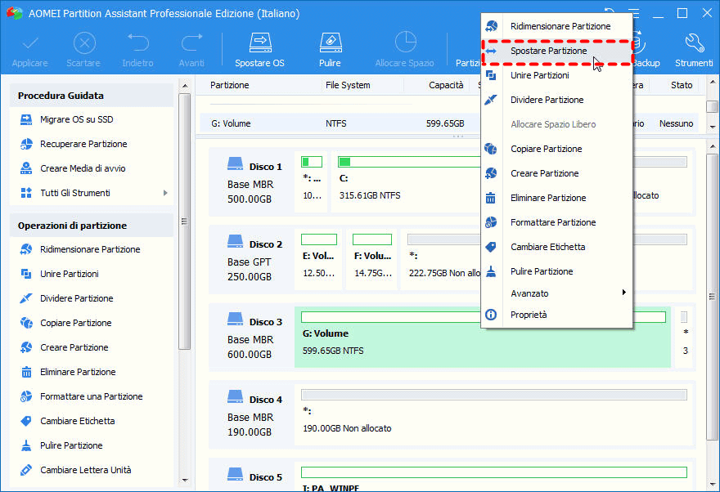Click the Partizione column header

coord(230,85)
